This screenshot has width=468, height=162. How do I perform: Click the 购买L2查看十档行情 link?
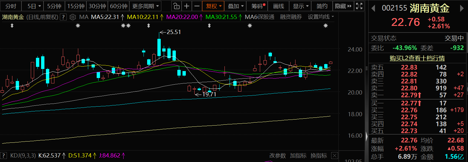tap(417, 58)
